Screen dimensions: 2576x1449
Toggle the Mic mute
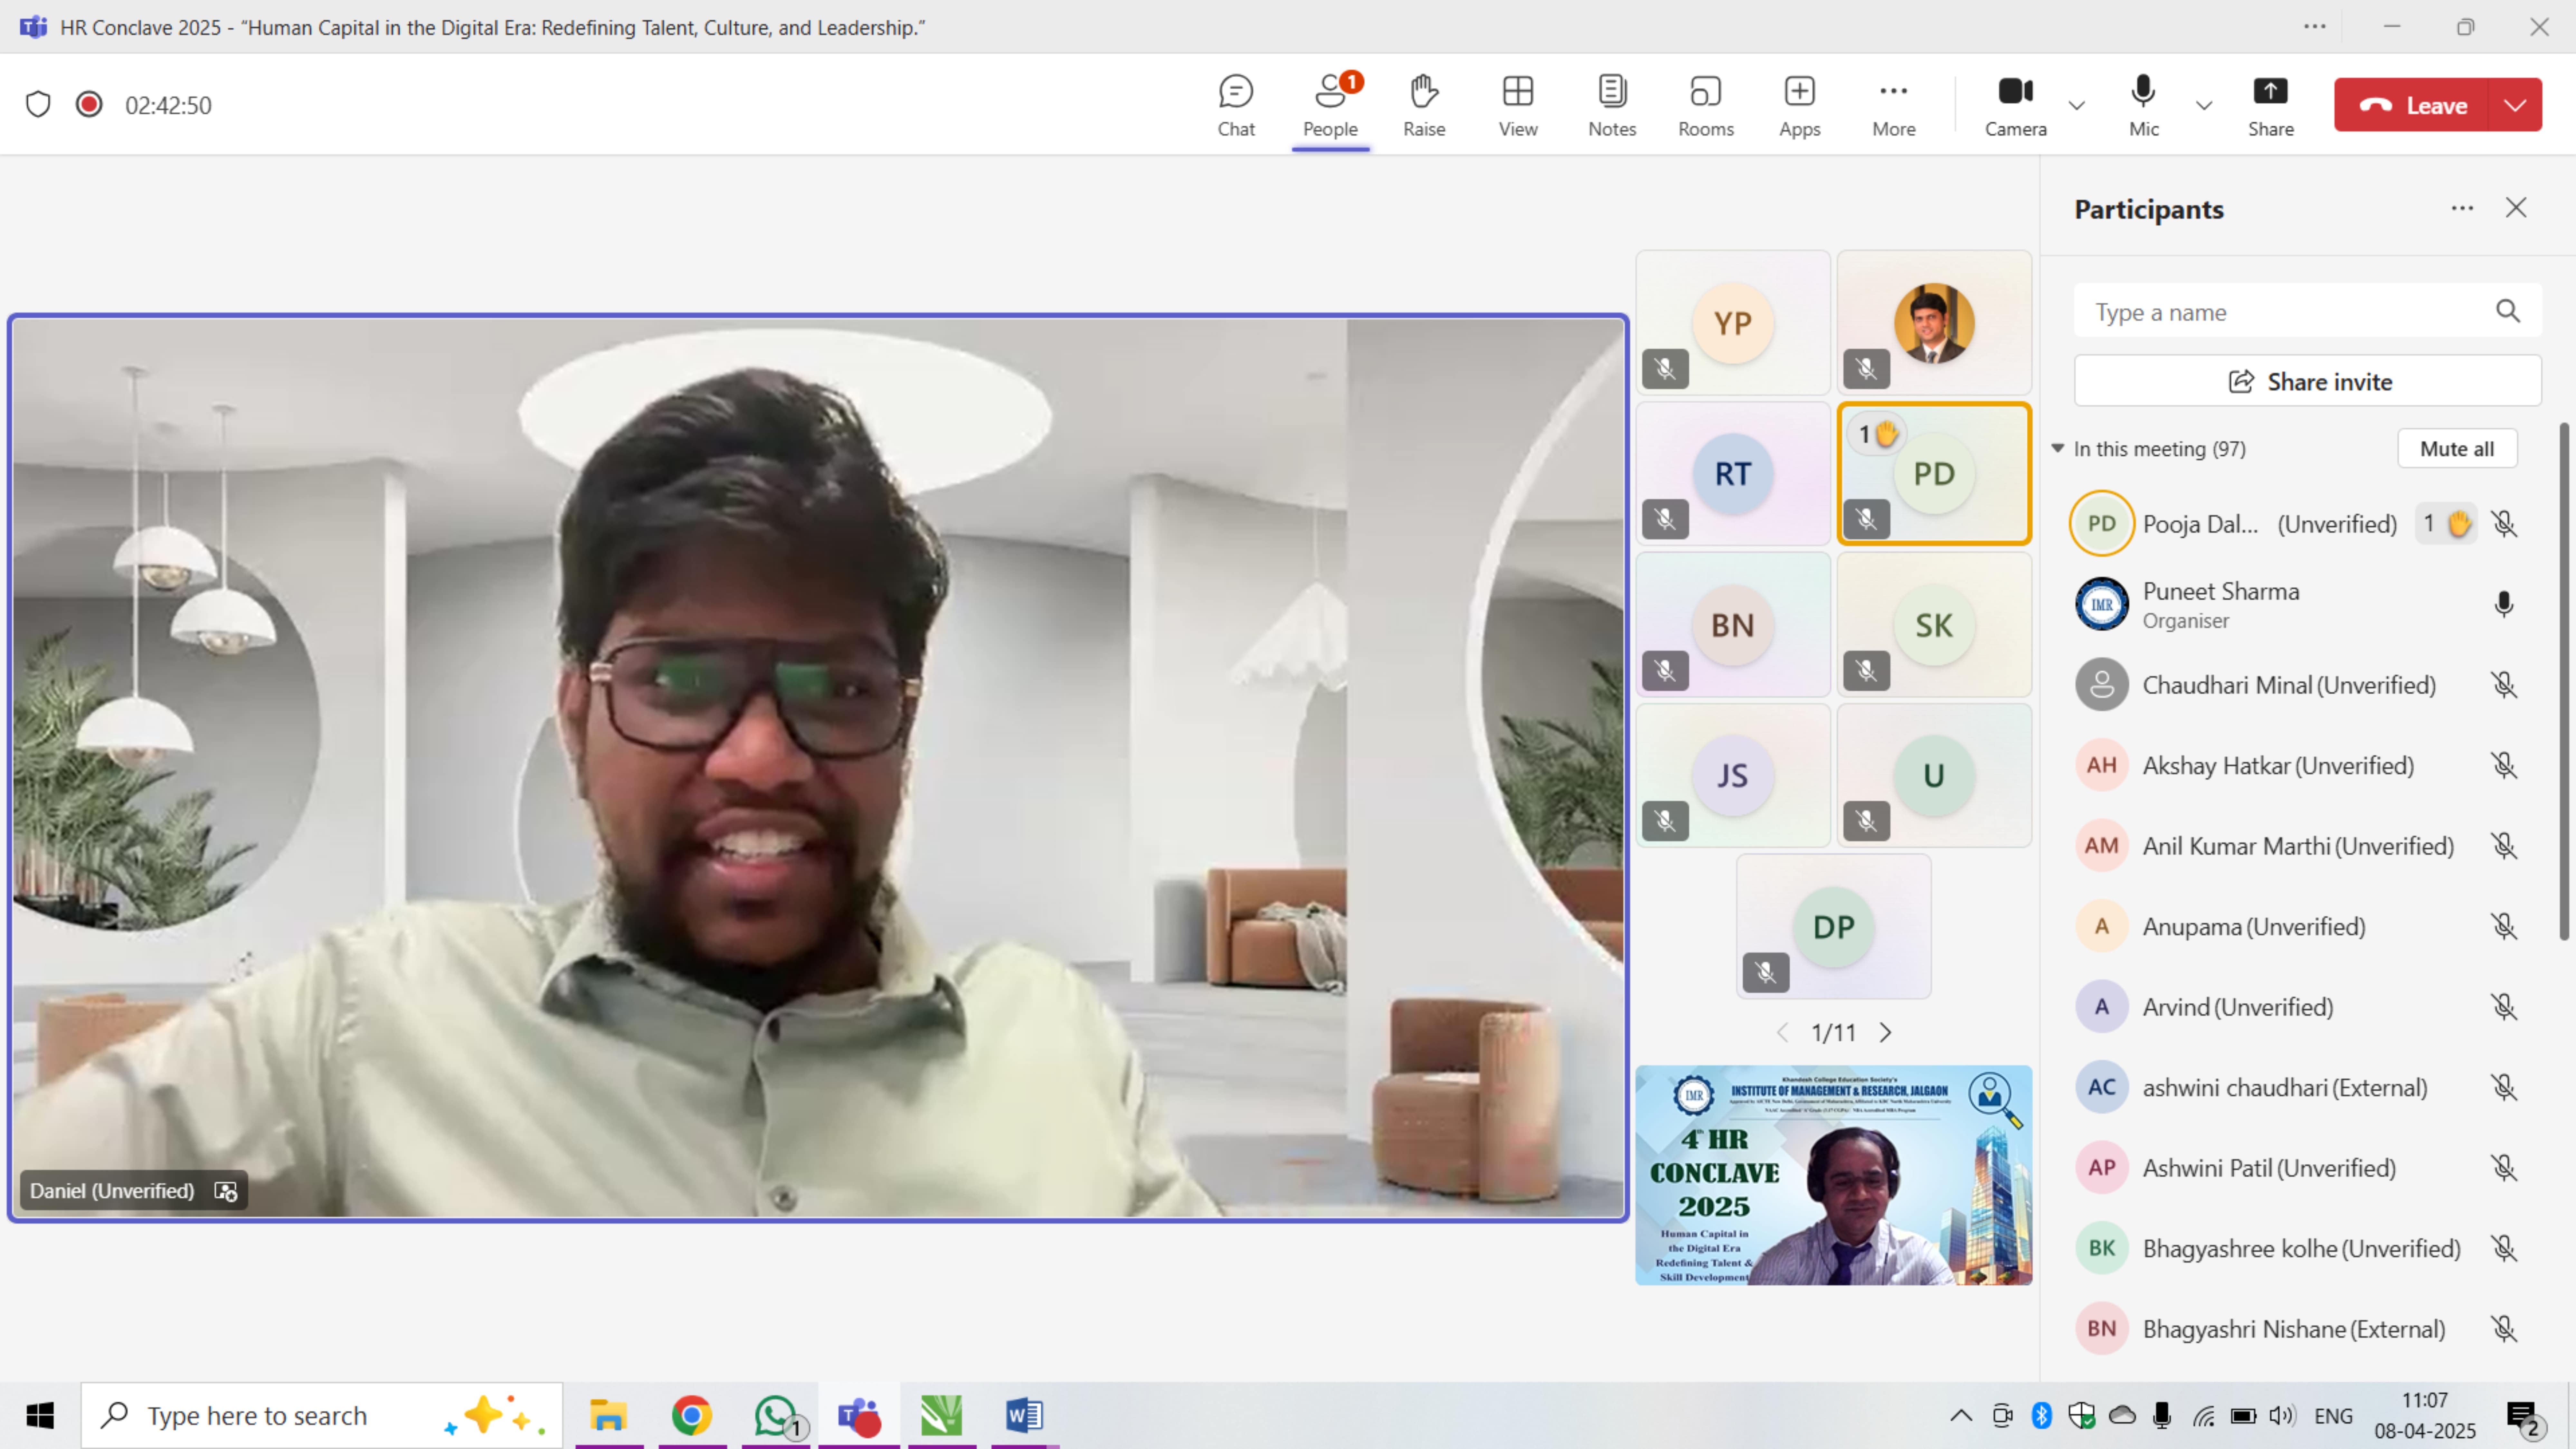tap(2143, 105)
